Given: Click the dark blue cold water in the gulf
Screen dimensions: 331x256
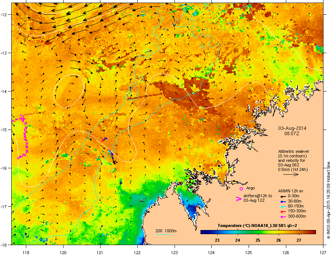Looking at the screenshot, I should tap(192, 209).
